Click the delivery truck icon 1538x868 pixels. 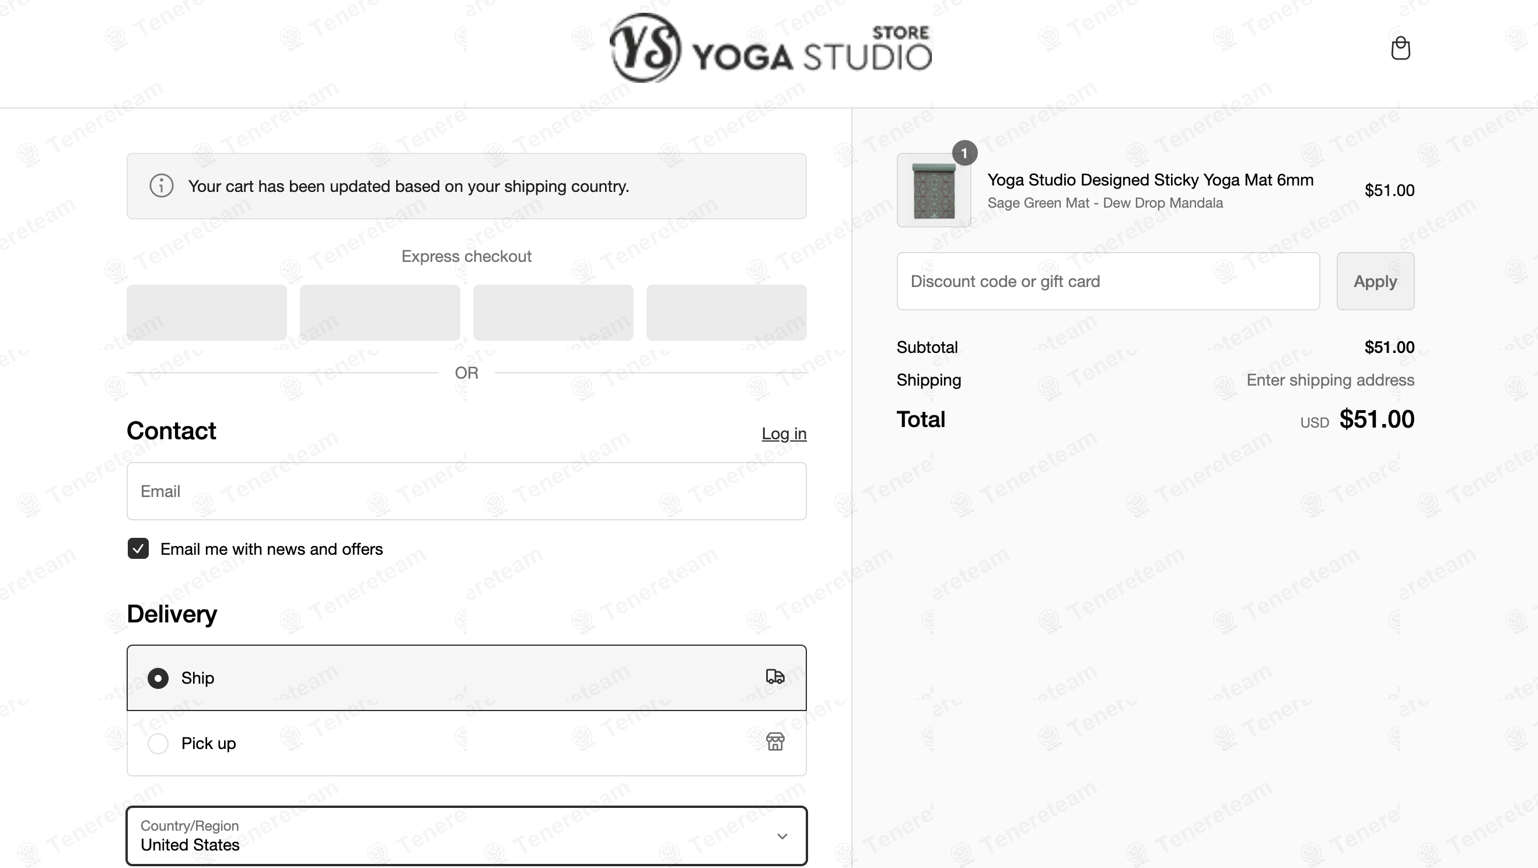[x=775, y=676]
